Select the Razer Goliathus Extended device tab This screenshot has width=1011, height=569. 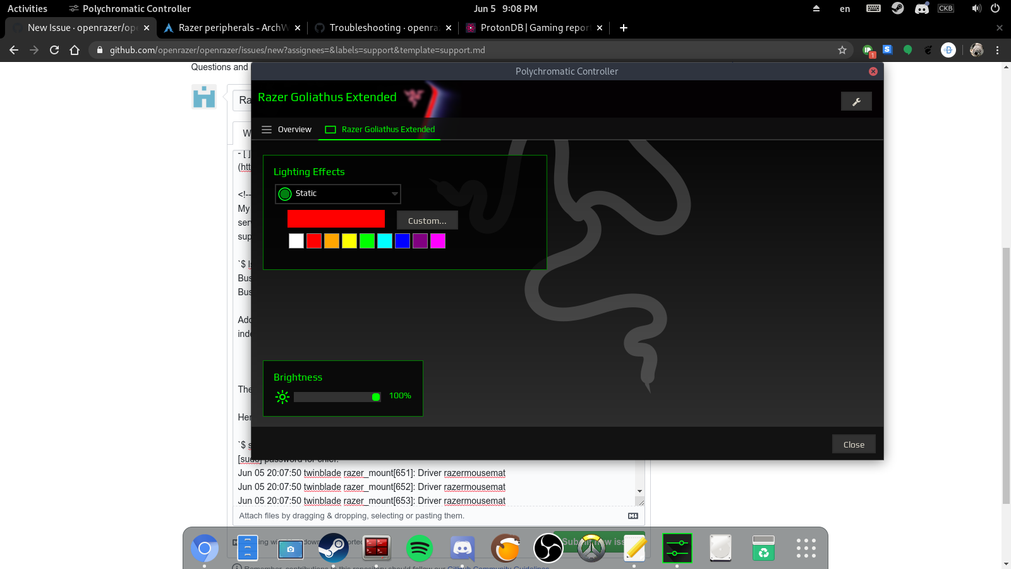click(x=380, y=130)
